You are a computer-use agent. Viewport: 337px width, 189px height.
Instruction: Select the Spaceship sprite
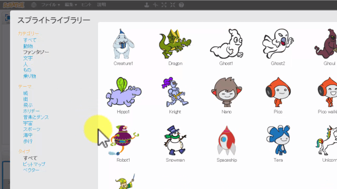pos(227,144)
